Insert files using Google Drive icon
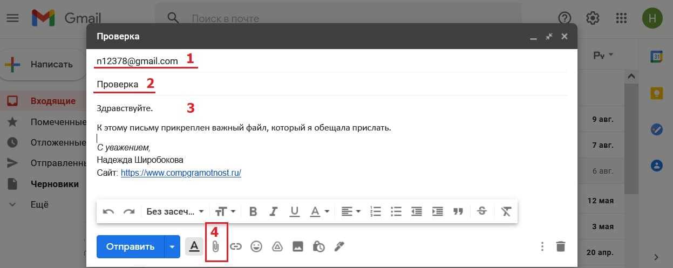 click(x=277, y=247)
